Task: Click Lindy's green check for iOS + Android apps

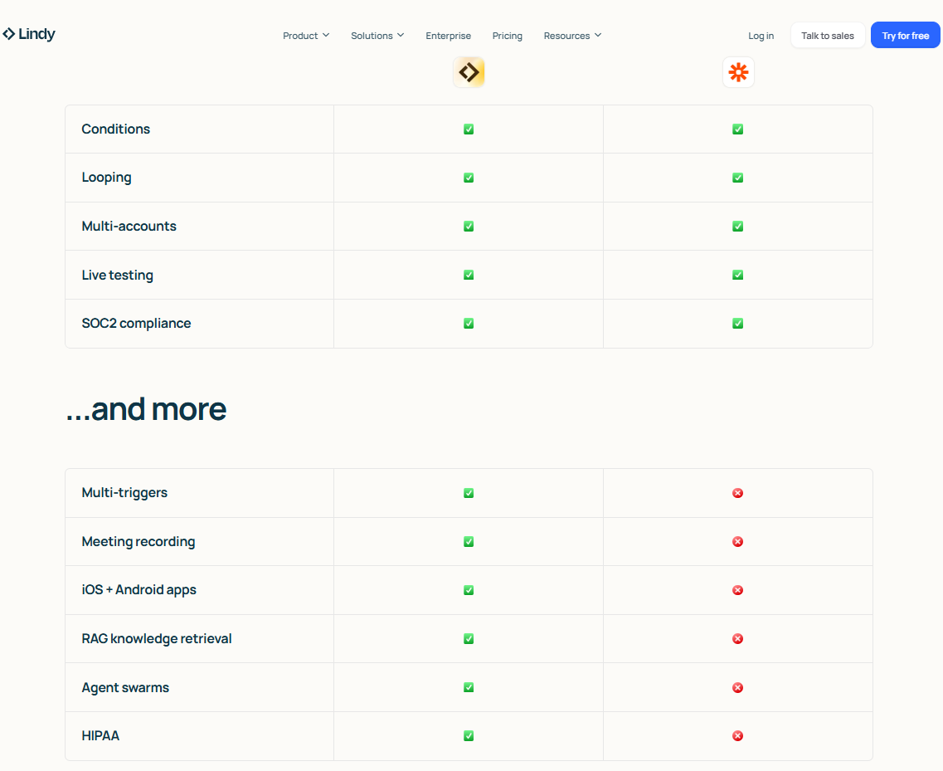Action: click(x=469, y=590)
